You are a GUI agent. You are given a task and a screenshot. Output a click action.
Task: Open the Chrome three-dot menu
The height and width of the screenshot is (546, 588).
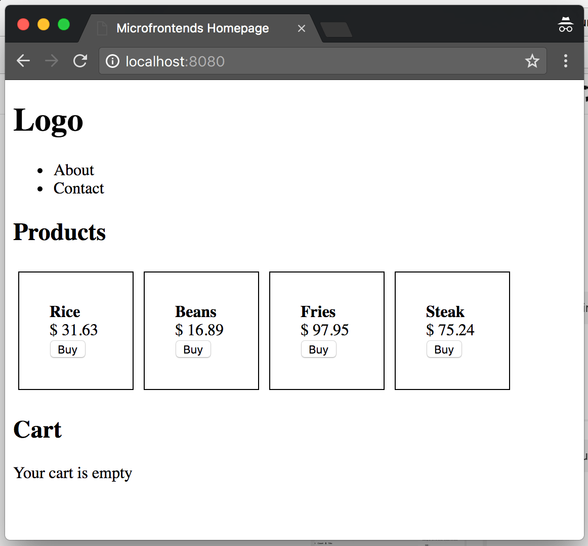[565, 61]
